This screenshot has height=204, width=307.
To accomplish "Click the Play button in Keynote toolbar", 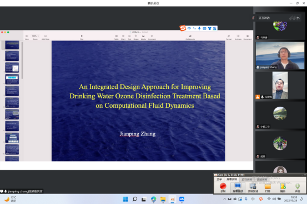I will (x=82, y=37).
